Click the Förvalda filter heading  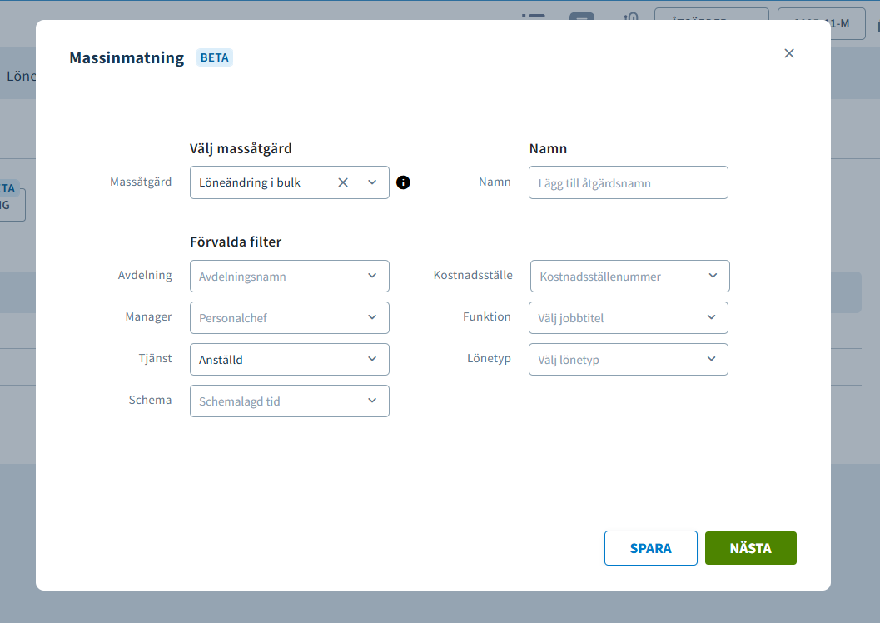point(236,242)
